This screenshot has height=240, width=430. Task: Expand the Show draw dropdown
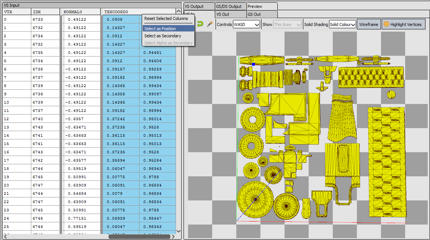click(288, 24)
